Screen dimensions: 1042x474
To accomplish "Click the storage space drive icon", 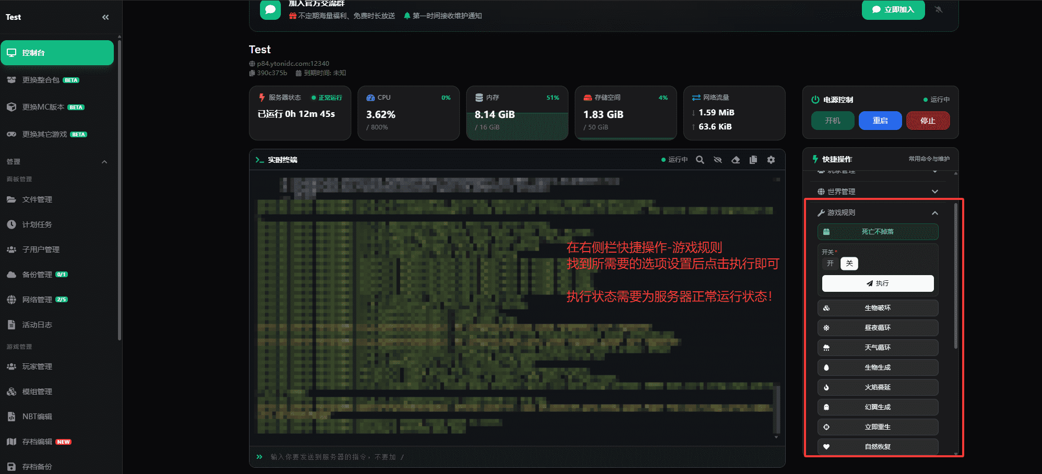I will [588, 98].
